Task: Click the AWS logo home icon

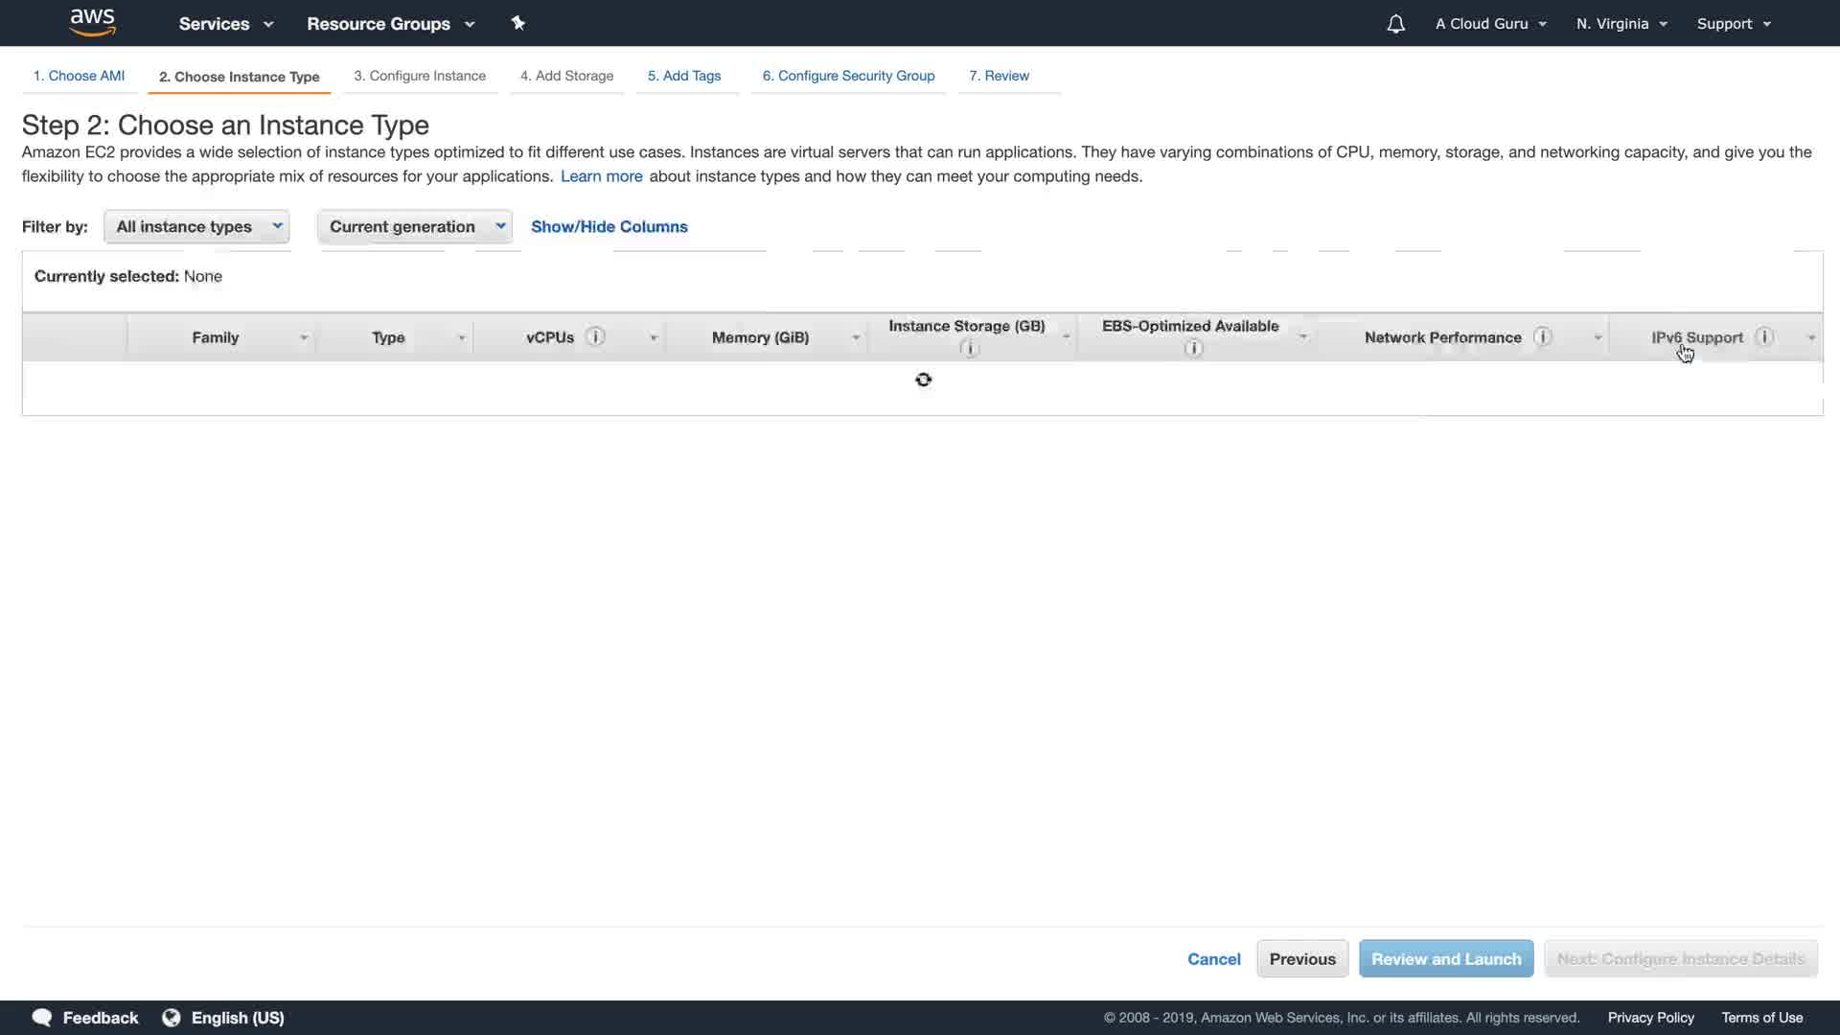Action: click(93, 23)
